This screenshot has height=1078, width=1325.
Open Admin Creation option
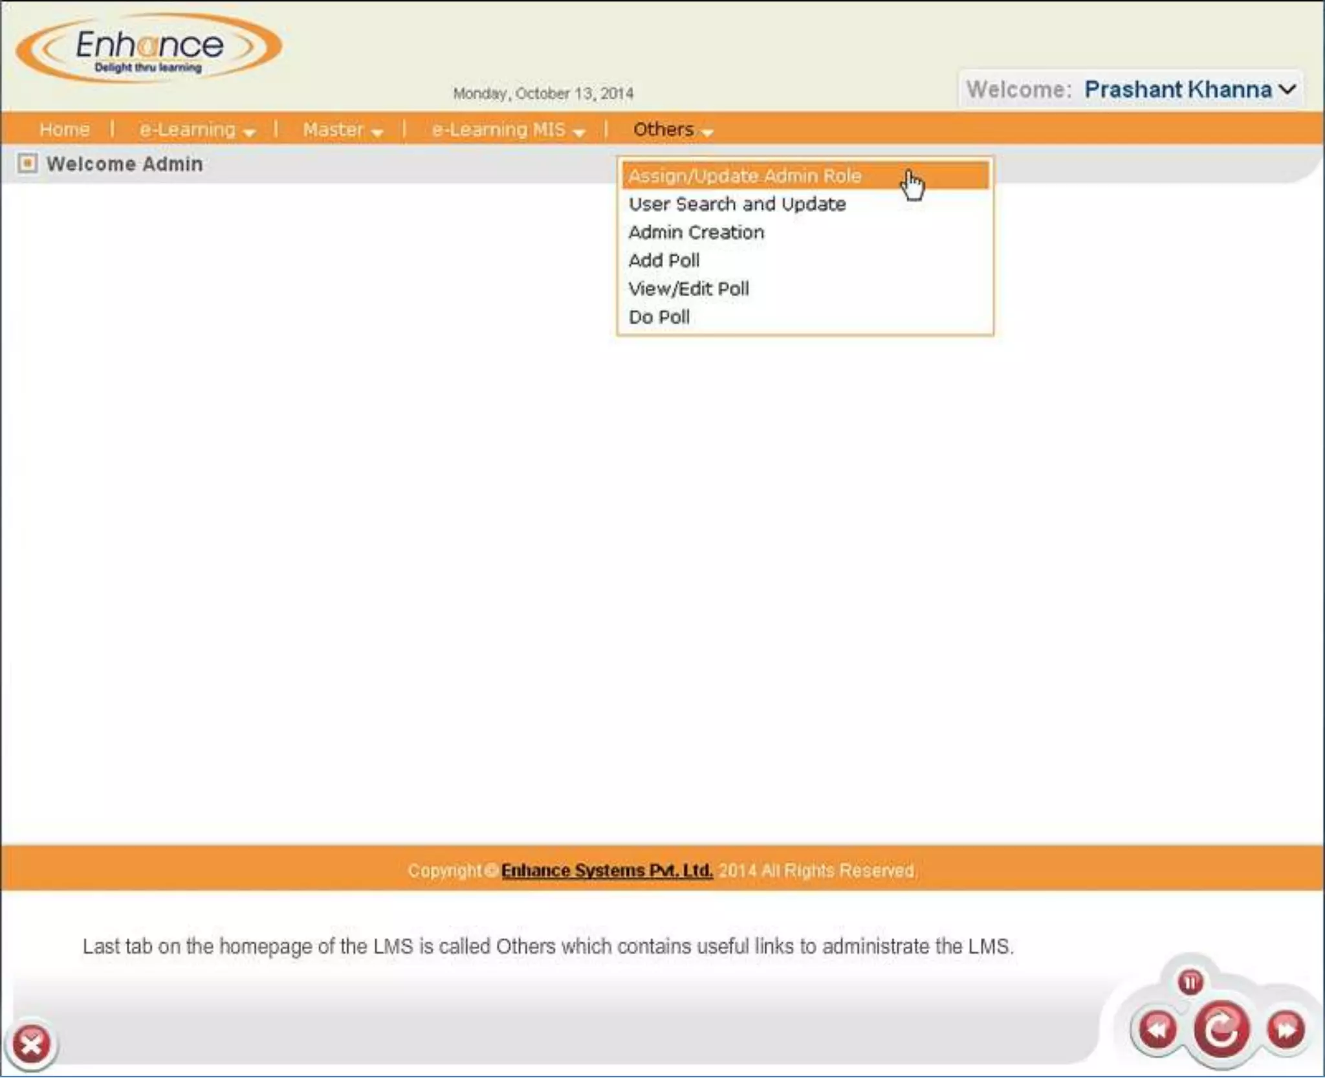(x=696, y=232)
